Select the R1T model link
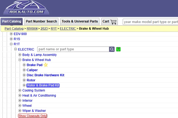178x118 pixels. pyautogui.click(x=17, y=44)
